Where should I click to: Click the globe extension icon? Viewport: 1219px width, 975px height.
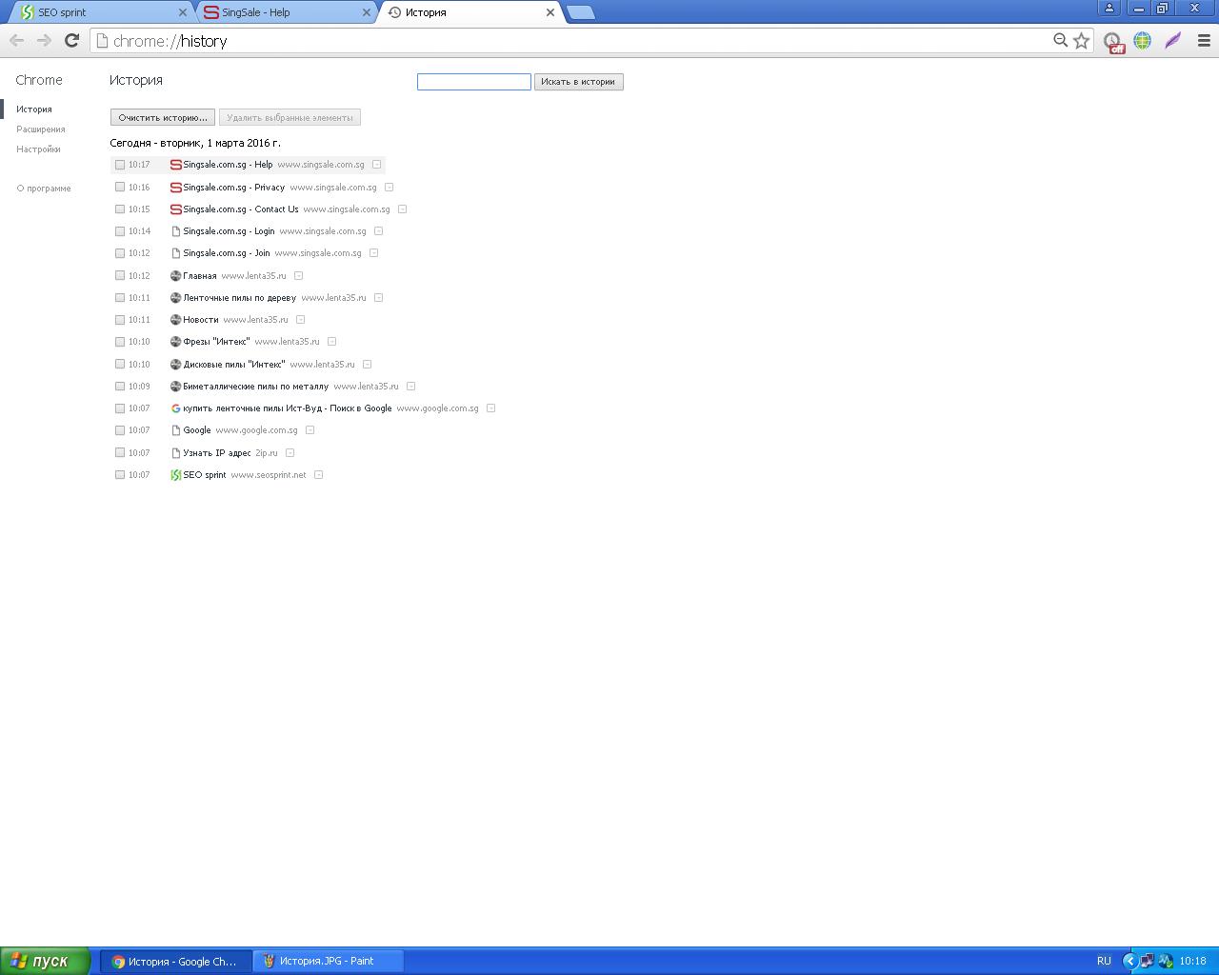tap(1142, 41)
